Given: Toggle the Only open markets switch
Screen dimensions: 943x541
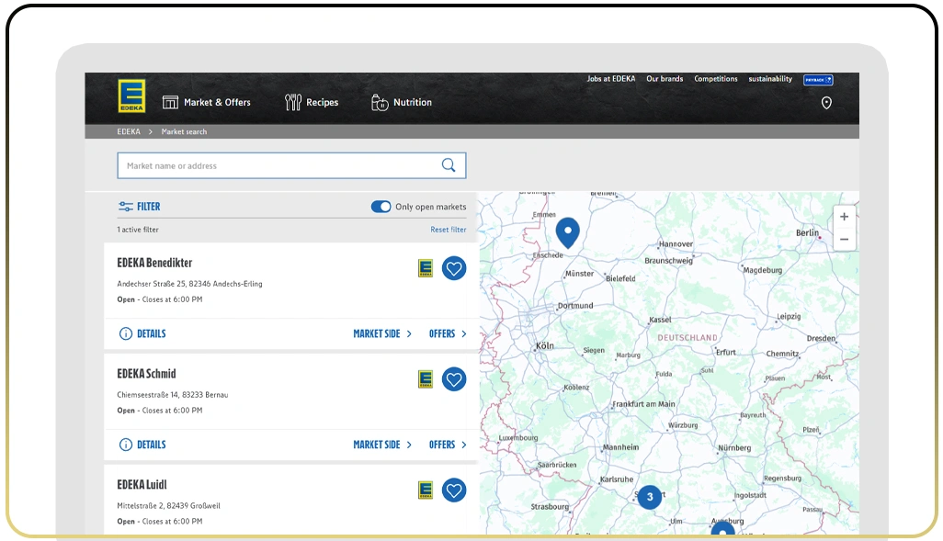Looking at the screenshot, I should [x=381, y=207].
